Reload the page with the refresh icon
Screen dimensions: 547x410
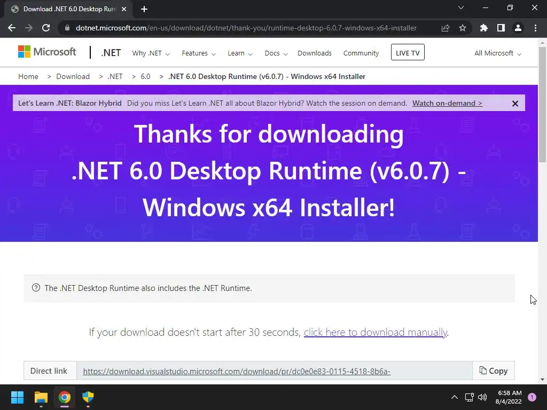click(x=46, y=28)
